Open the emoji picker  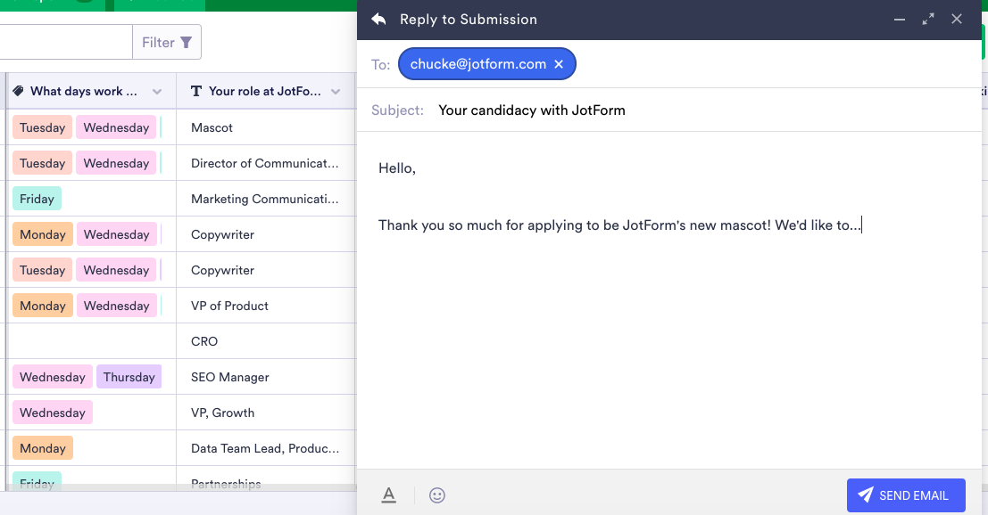point(436,495)
